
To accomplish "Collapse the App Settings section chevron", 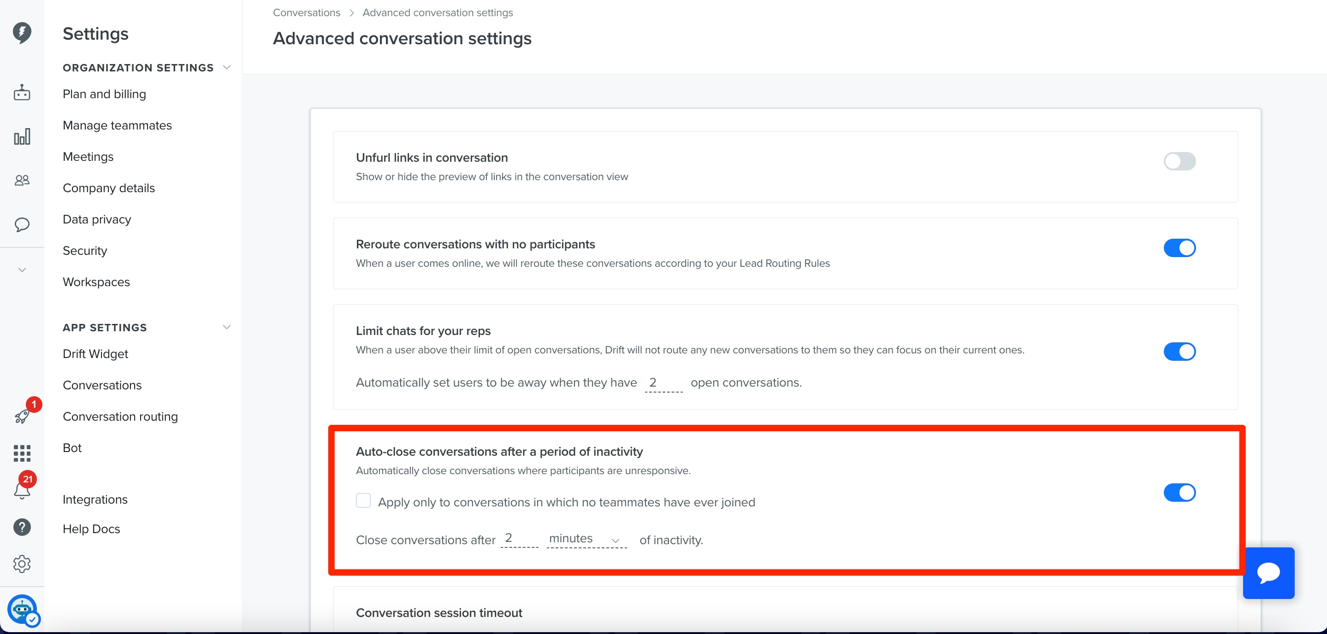I will pos(226,327).
